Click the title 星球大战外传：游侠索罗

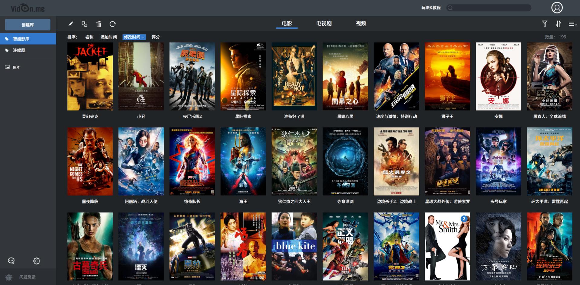[447, 201]
